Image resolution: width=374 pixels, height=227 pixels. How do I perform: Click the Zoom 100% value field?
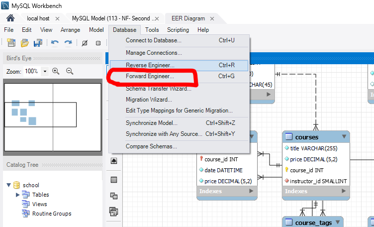click(32, 71)
